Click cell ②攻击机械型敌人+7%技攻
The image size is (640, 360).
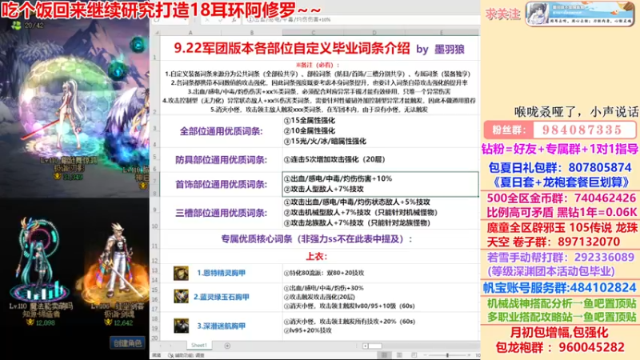pos(361,212)
